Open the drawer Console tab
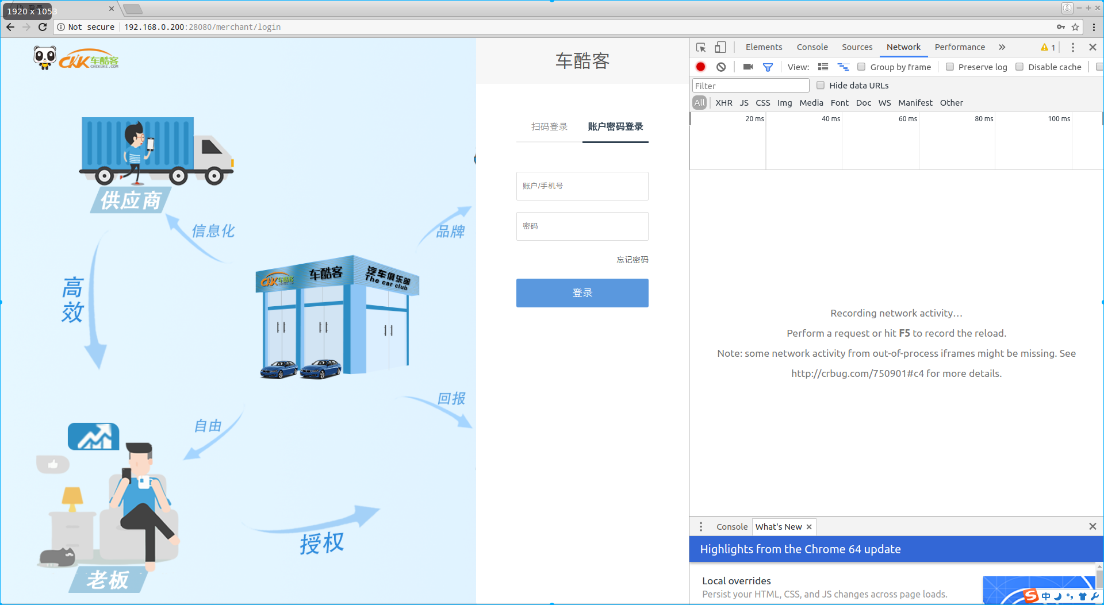The image size is (1104, 605). click(x=732, y=527)
